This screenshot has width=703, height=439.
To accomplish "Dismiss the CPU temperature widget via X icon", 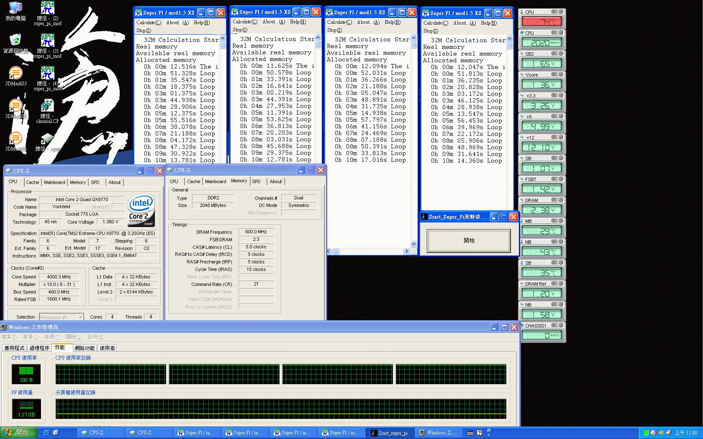I will pyautogui.click(x=561, y=12).
